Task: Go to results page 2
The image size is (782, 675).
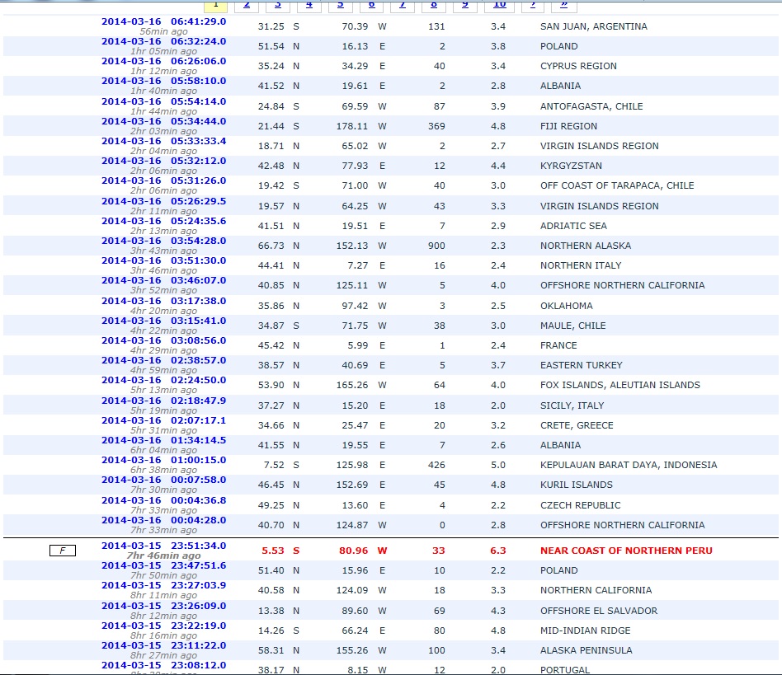Action: pos(247,5)
